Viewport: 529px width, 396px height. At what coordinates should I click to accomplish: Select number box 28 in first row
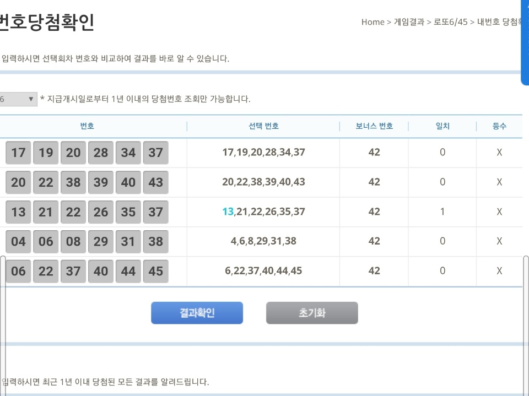[x=101, y=153]
